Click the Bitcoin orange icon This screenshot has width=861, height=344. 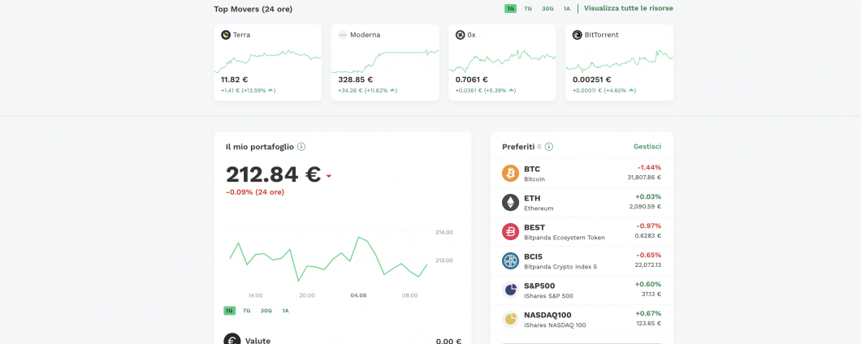pos(510,174)
